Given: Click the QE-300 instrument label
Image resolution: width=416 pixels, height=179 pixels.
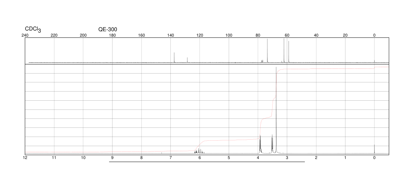Looking at the screenshot, I should (x=108, y=29).
